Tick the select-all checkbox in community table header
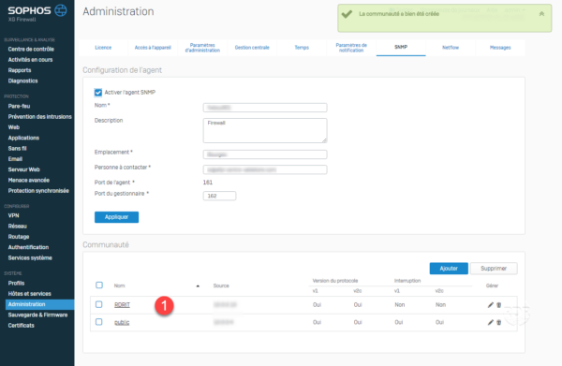This screenshot has height=366, width=562. (x=99, y=285)
